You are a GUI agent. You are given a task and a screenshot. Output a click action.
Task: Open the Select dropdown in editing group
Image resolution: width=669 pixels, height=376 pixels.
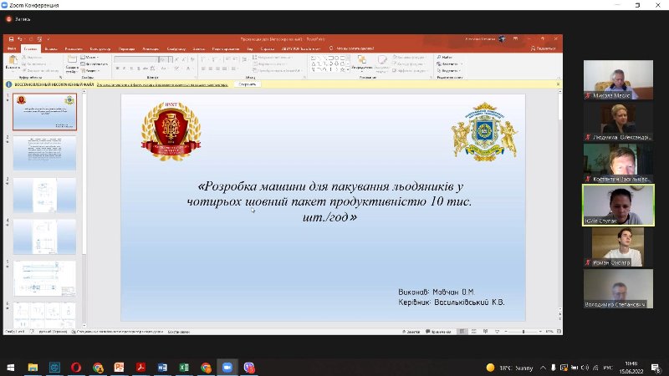[x=448, y=71]
